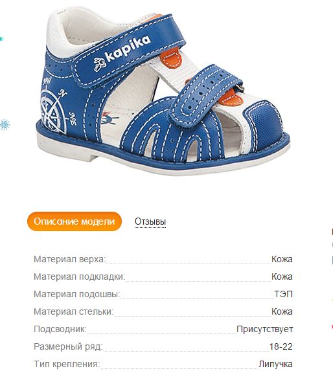Click the "18-22" size range value
Image resolution: width=333 pixels, height=371 pixels.
click(x=281, y=346)
